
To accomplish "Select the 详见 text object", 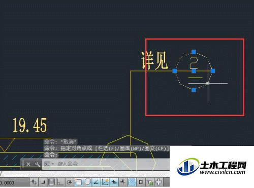I will click(154, 60).
